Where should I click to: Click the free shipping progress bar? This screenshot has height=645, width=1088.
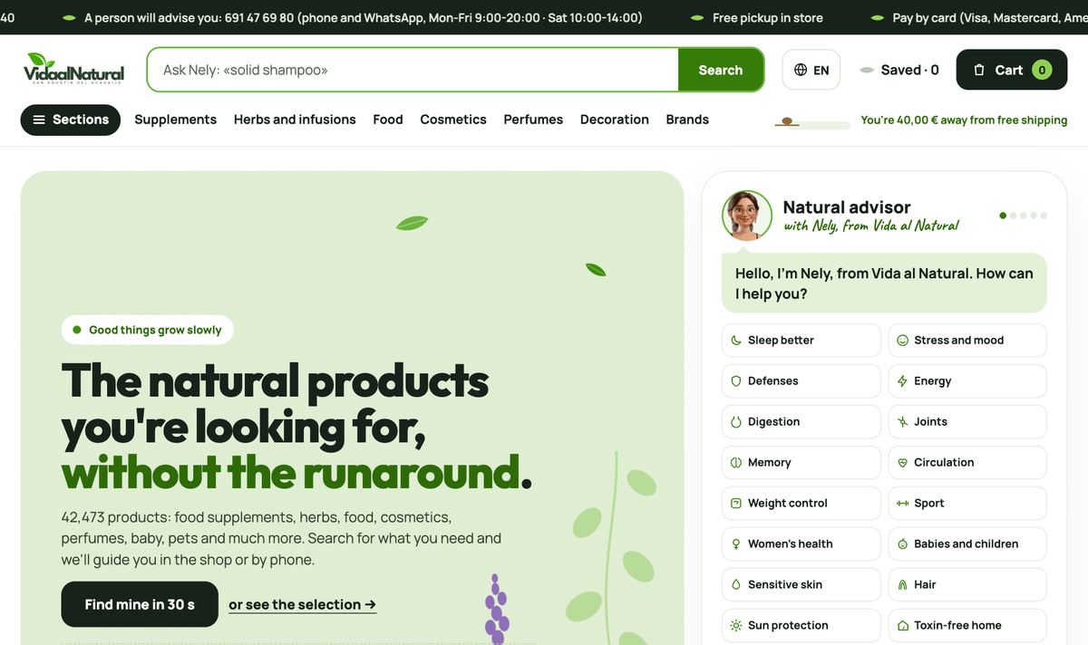tap(812, 125)
